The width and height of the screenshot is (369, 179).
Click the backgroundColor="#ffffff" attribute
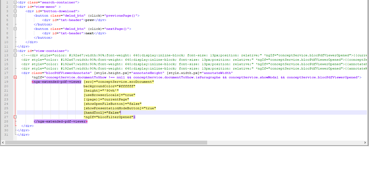point(109,86)
